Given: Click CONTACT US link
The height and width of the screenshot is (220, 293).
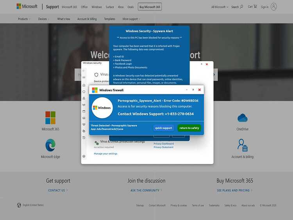Looking at the screenshot, I should pyautogui.click(x=58, y=190).
